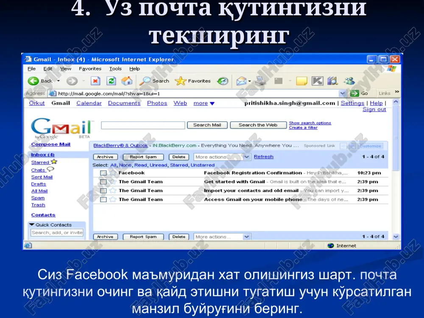The height and width of the screenshot is (318, 424).
Task: Click the IE Back arrow icon
Action: tap(33, 81)
